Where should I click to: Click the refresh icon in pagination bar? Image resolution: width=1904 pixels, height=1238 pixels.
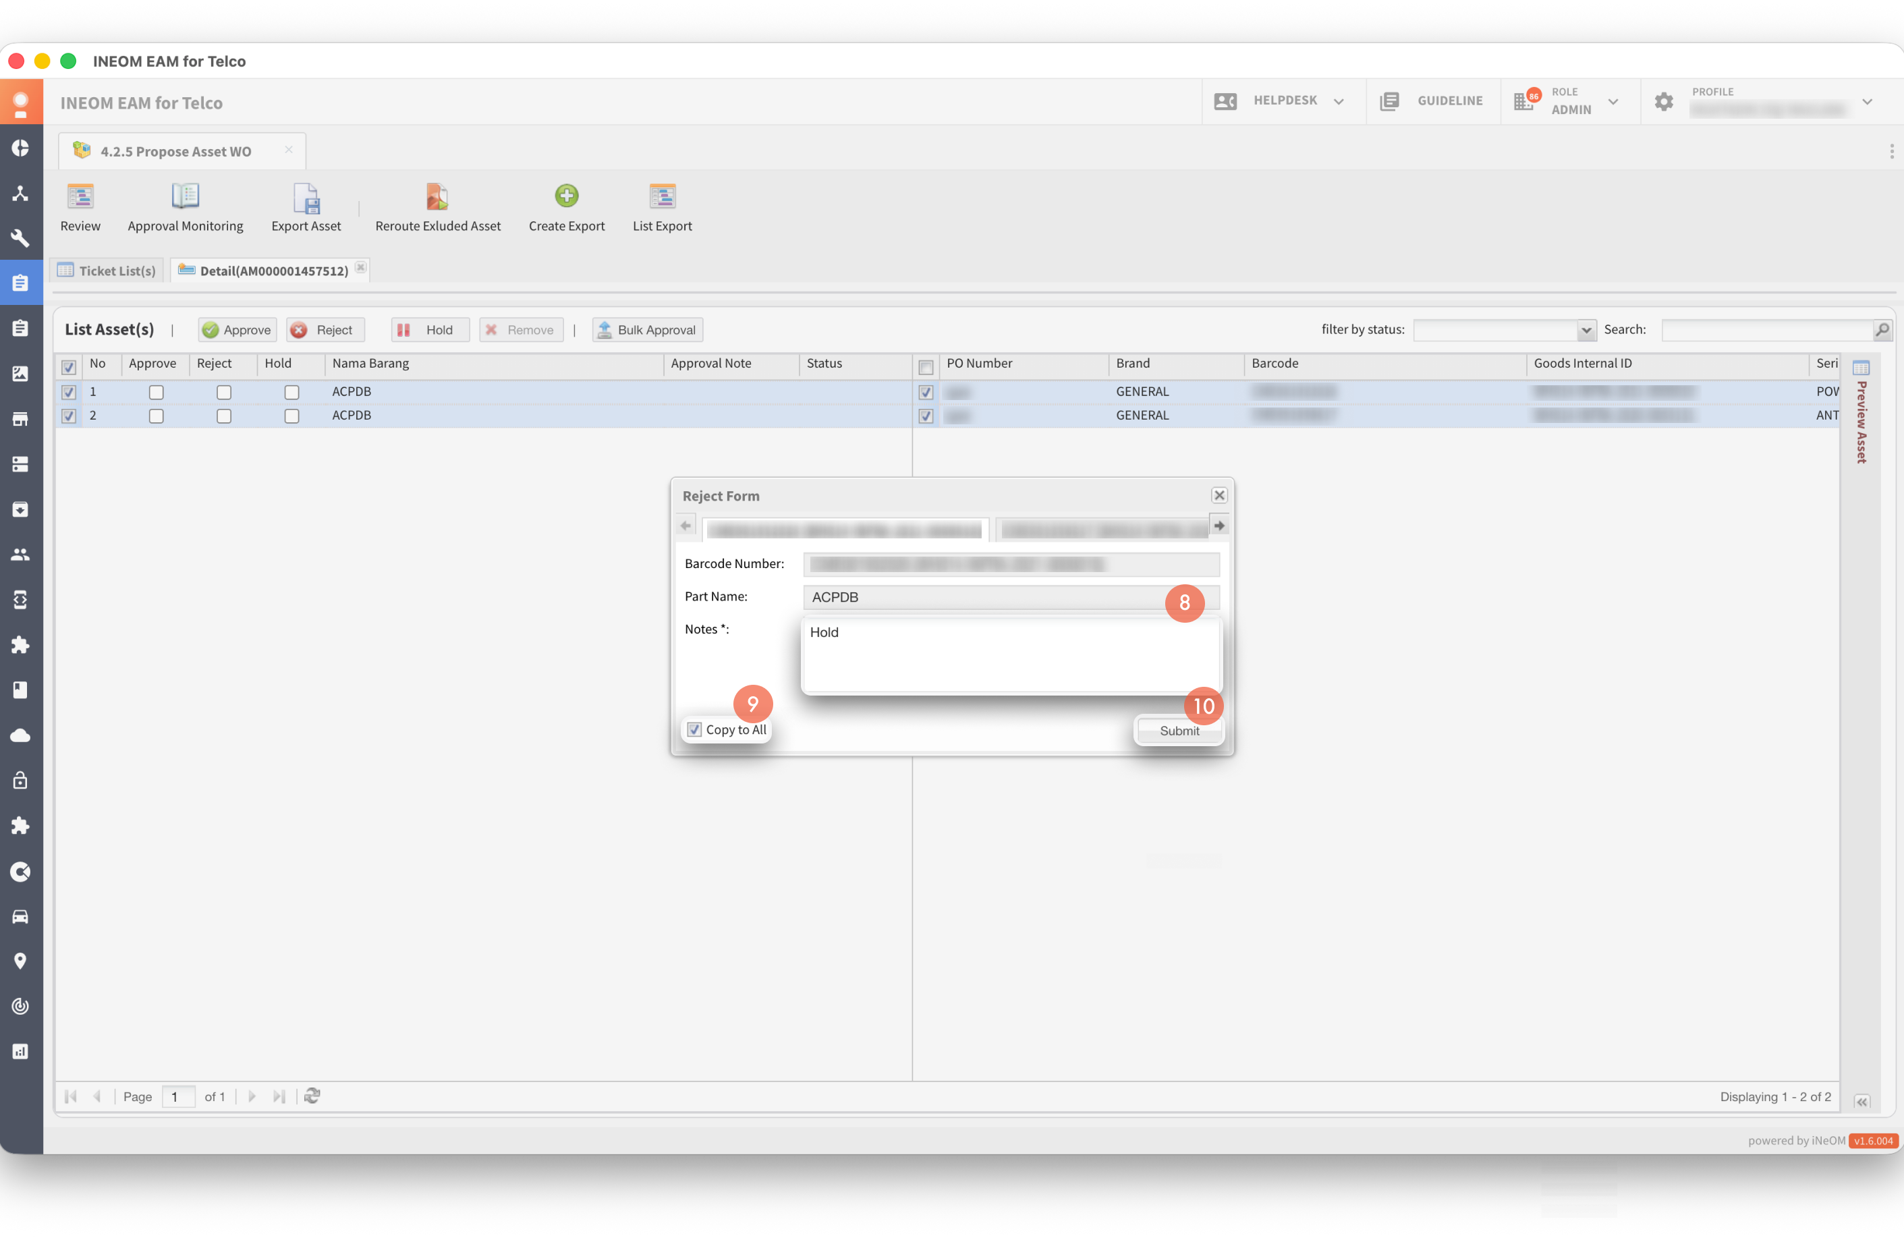pos(312,1096)
